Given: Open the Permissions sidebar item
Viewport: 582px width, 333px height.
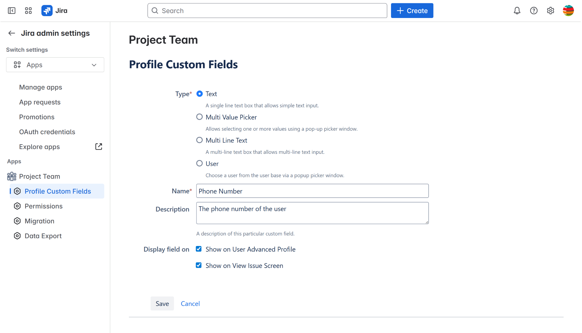Looking at the screenshot, I should pyautogui.click(x=44, y=206).
